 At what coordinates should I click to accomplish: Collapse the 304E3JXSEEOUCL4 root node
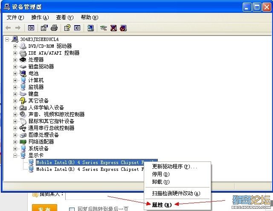7,39
